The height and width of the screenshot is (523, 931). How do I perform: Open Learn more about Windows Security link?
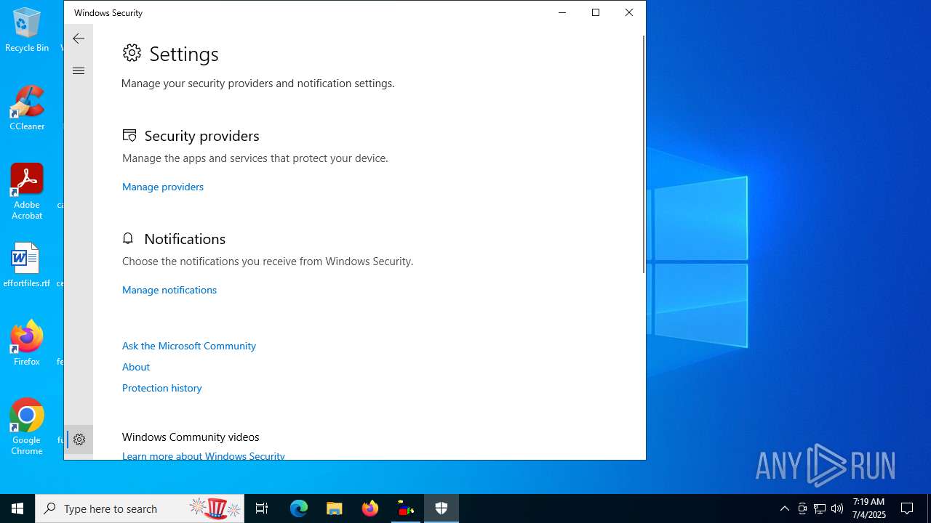[204, 455]
